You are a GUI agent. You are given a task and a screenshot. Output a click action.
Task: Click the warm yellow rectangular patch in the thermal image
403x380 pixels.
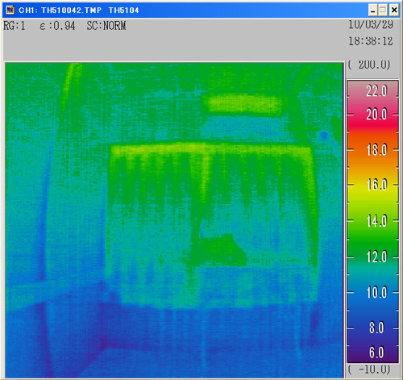(244, 103)
